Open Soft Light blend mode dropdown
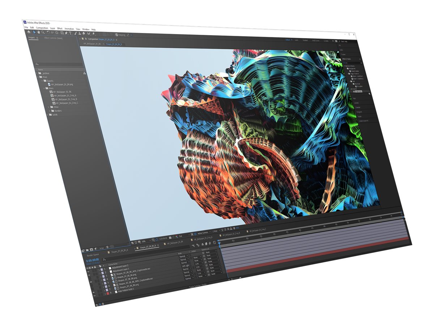 click(x=186, y=266)
